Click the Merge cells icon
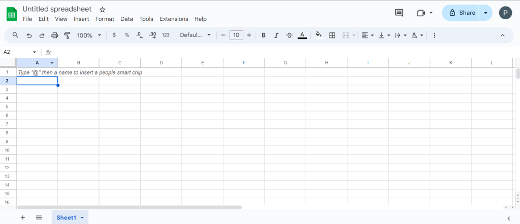Screen dimensions: 520x224 (345, 35)
